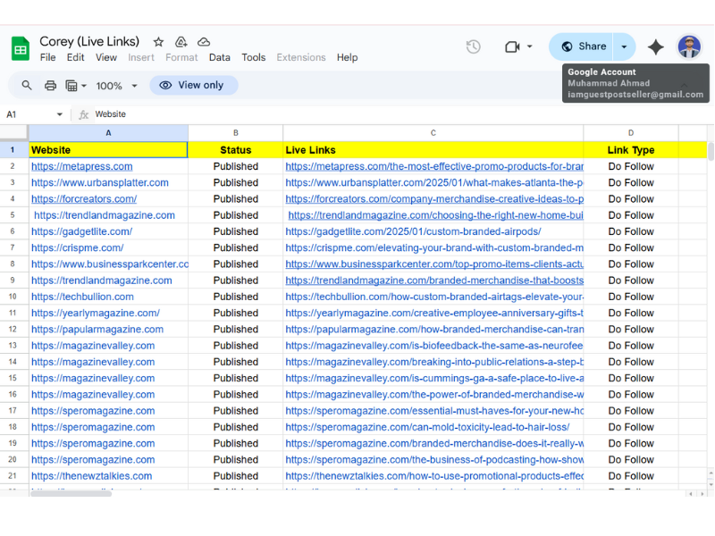Open the gadgetlite custom-branded-airpods live link

413,231
